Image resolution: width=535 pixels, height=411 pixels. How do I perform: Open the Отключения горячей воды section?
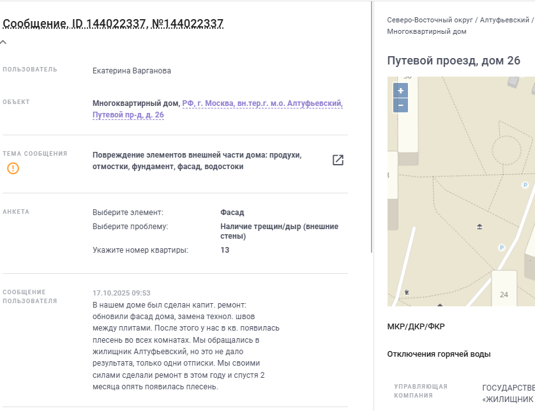439,354
